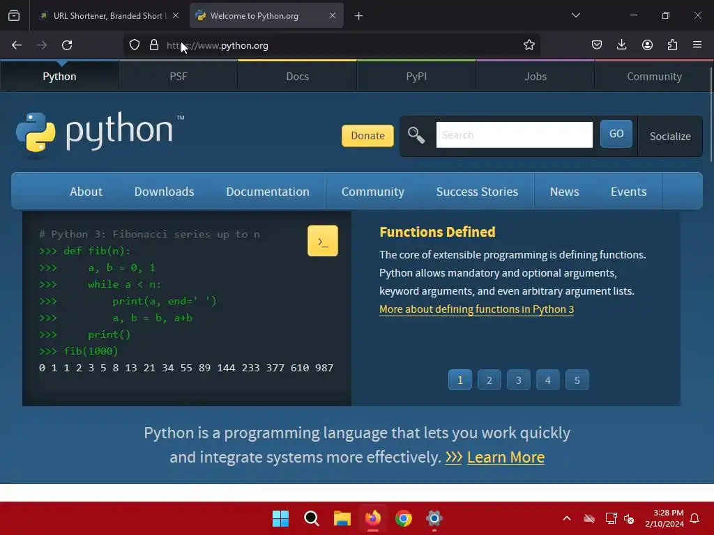Click the network status tray icon
Viewport: 714px width, 535px height.
pyautogui.click(x=611, y=518)
